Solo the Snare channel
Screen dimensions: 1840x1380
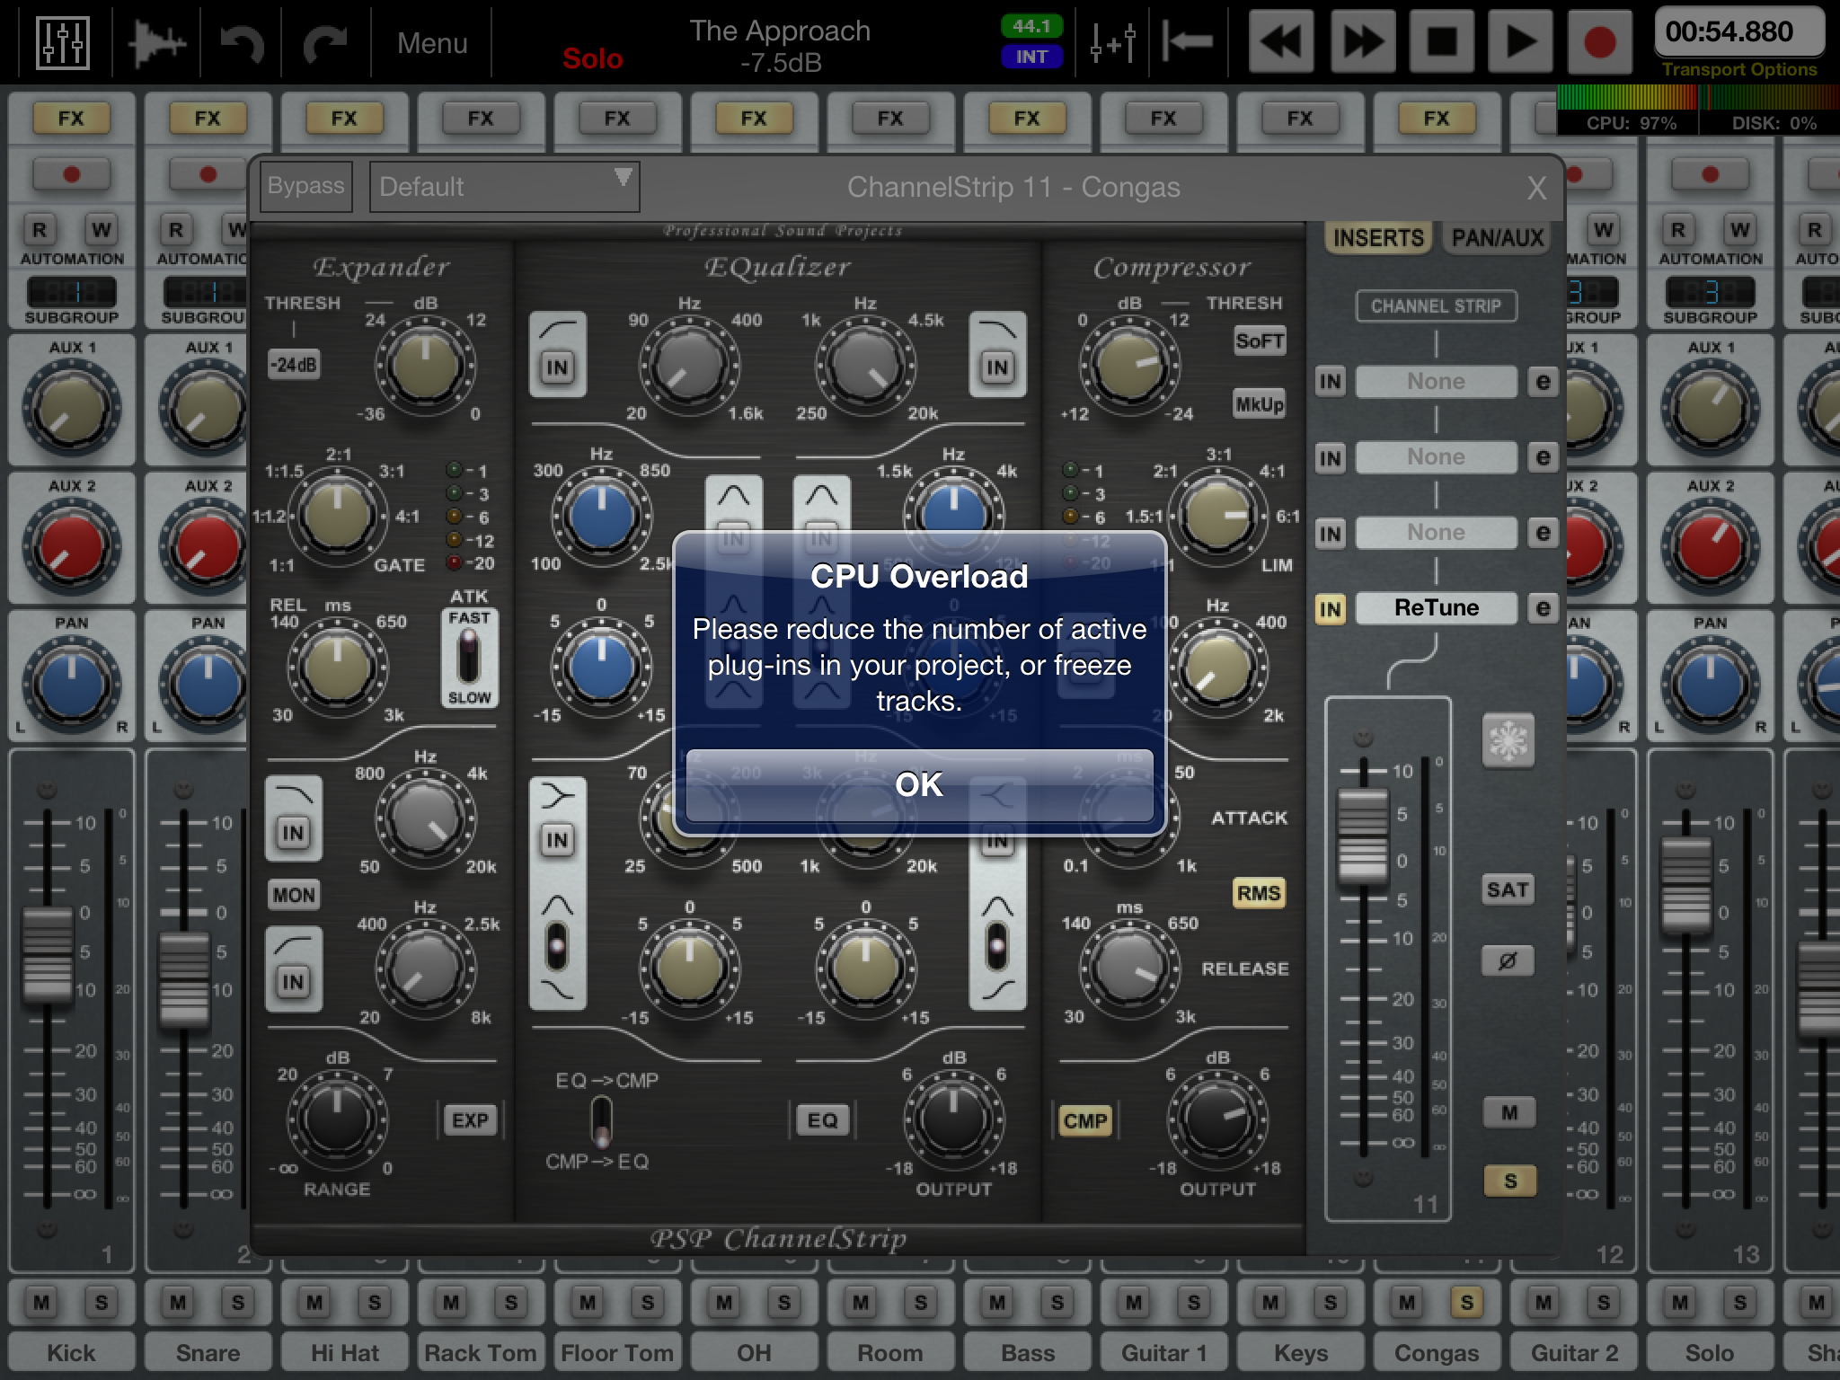[237, 1302]
